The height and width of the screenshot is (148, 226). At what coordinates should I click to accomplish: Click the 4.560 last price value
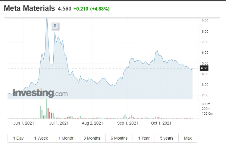pos(64,9)
